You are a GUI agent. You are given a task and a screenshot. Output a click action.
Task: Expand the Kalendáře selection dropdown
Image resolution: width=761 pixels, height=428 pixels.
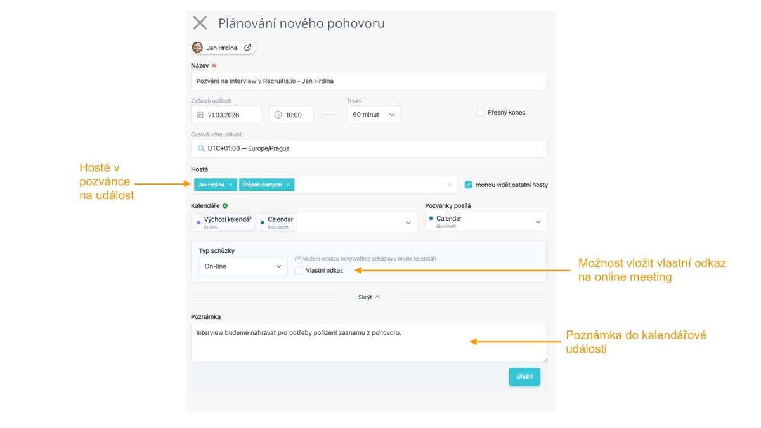coord(408,223)
